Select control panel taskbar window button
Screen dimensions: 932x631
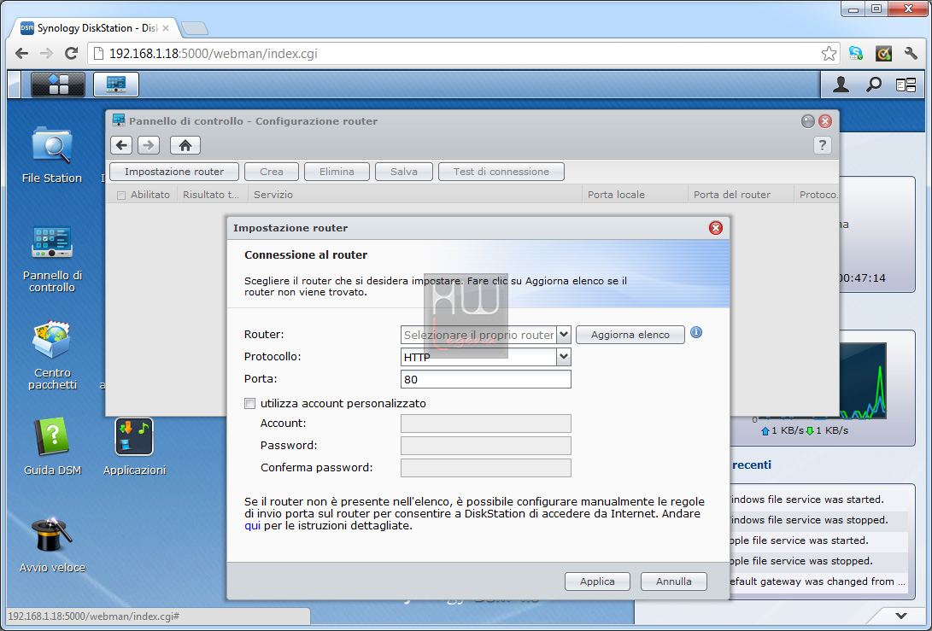point(116,85)
